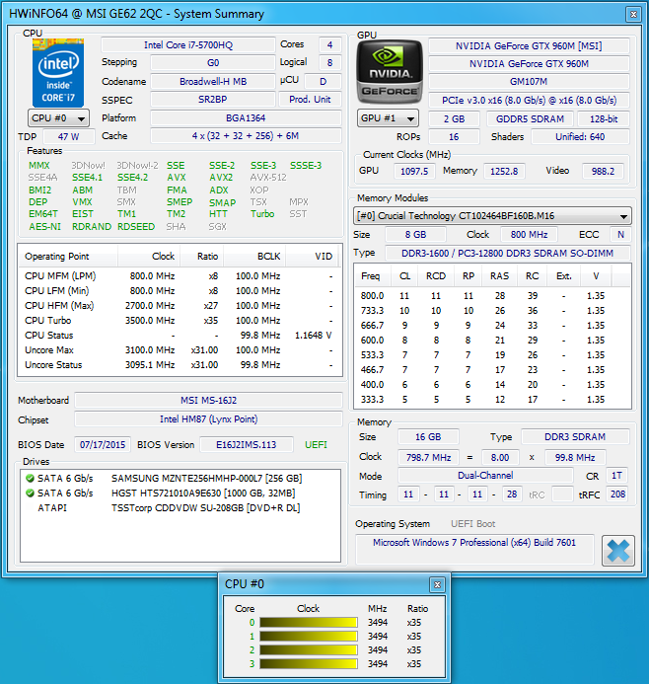The image size is (649, 684).
Task: Open the GPU #1 selector dropdown
Action: [x=388, y=118]
